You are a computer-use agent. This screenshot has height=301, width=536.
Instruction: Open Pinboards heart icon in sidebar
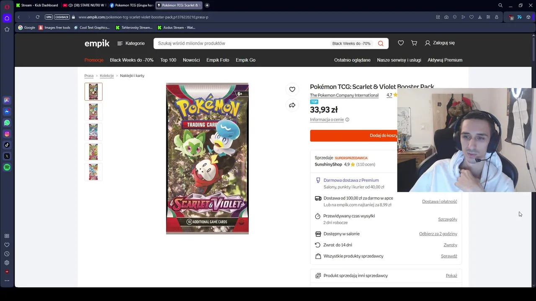(7, 245)
